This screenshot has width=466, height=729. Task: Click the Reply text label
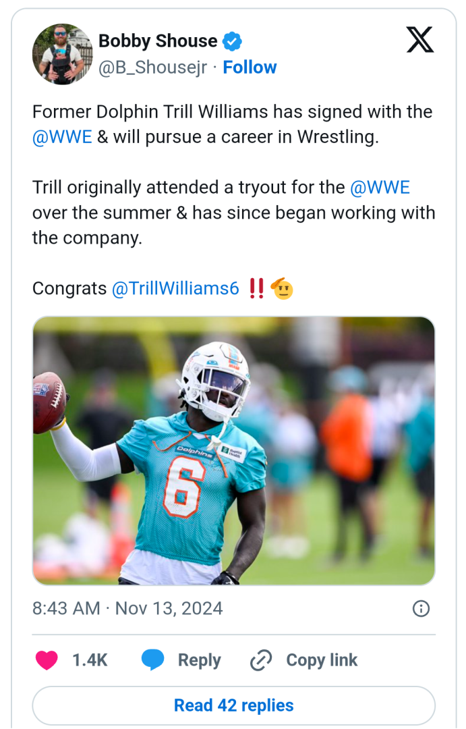coord(199,660)
